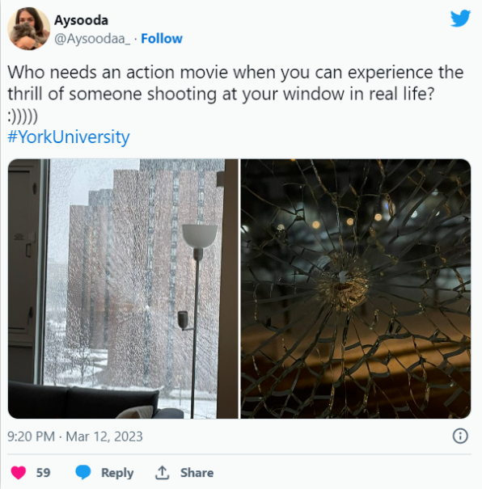Click the share upload arrow icon
This screenshot has width=482, height=489.
(x=163, y=472)
